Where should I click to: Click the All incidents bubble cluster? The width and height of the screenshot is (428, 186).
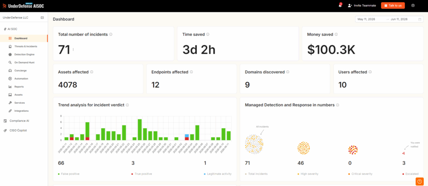coord(254,144)
